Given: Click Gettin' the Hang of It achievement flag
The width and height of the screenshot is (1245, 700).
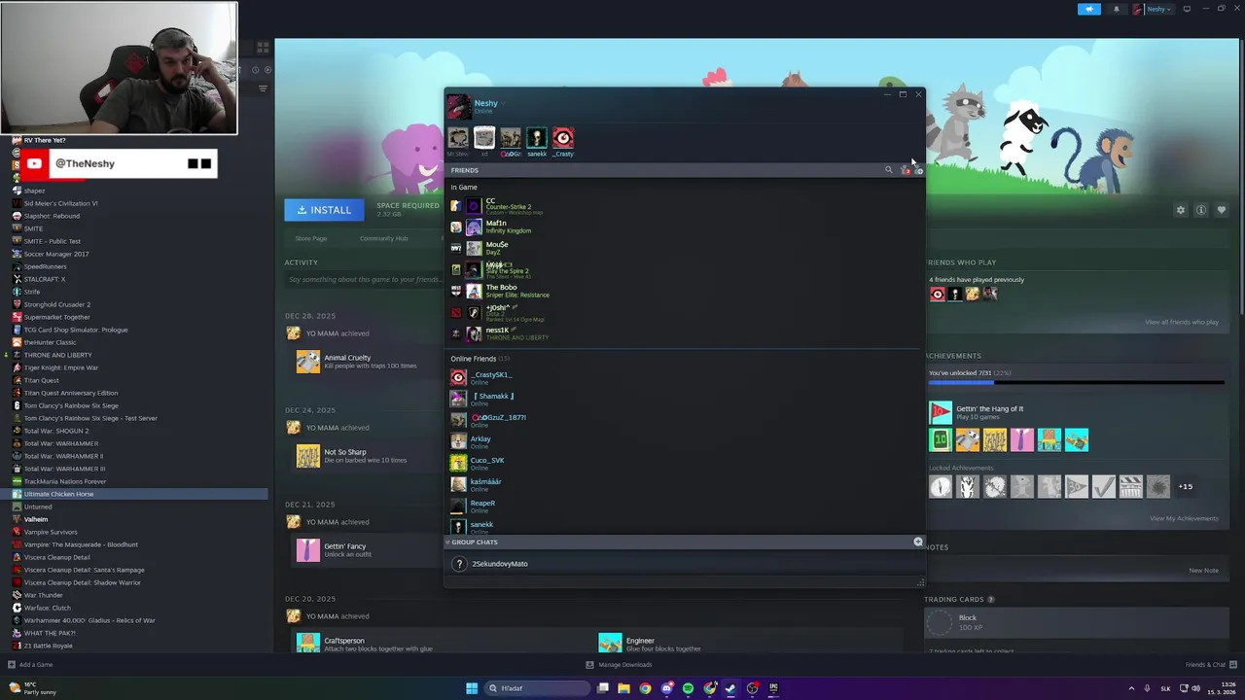Looking at the screenshot, I should click(x=941, y=412).
